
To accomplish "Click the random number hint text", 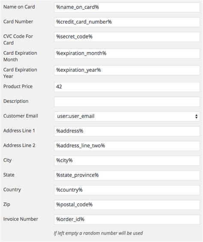I will [x=98, y=233].
